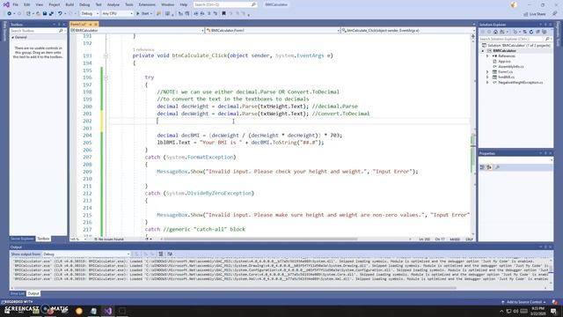Pin the Form1.cs tab

pos(91,24)
